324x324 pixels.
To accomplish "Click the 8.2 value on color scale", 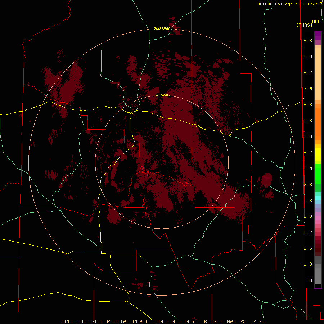I will (308, 72).
